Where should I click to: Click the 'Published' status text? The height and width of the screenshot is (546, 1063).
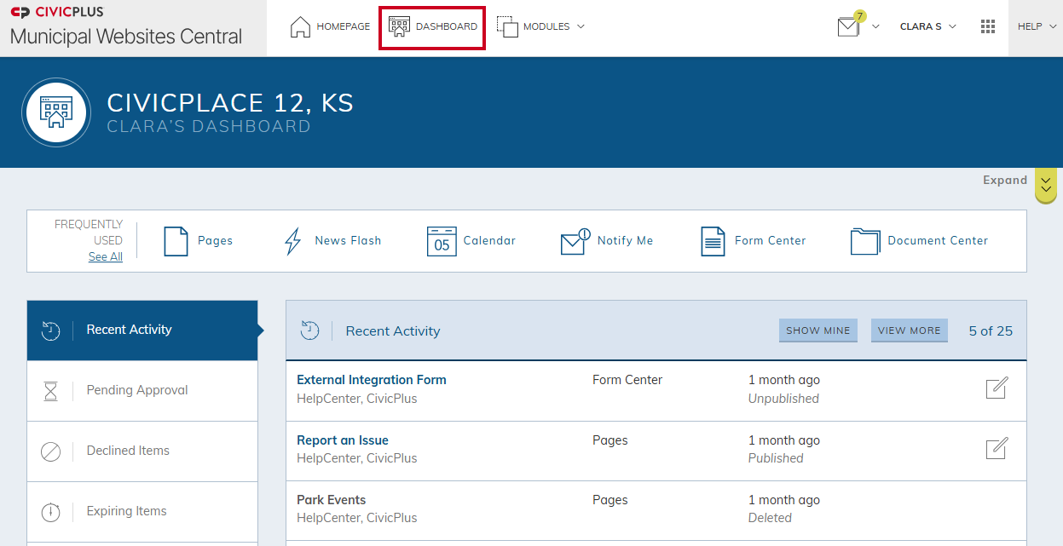pyautogui.click(x=776, y=458)
